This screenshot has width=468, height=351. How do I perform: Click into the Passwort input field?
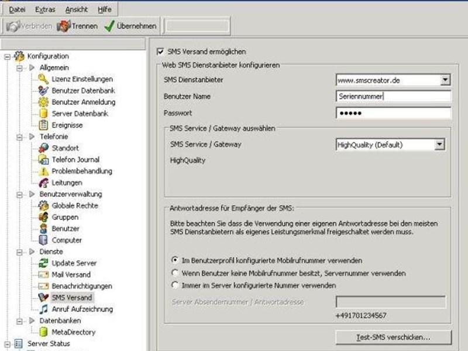pos(393,113)
